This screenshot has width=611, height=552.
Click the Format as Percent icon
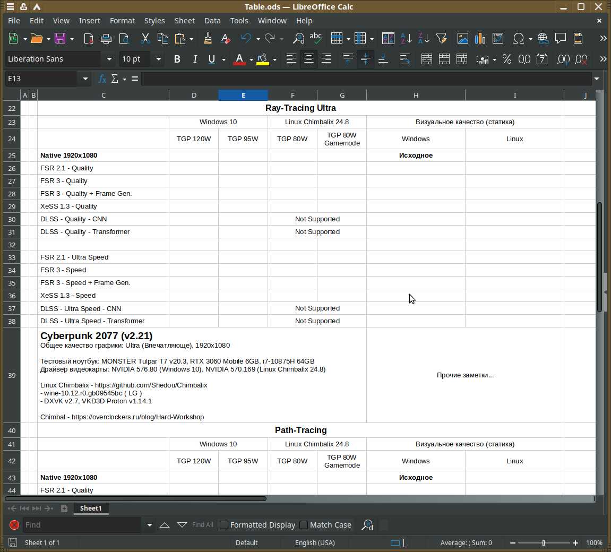point(507,59)
